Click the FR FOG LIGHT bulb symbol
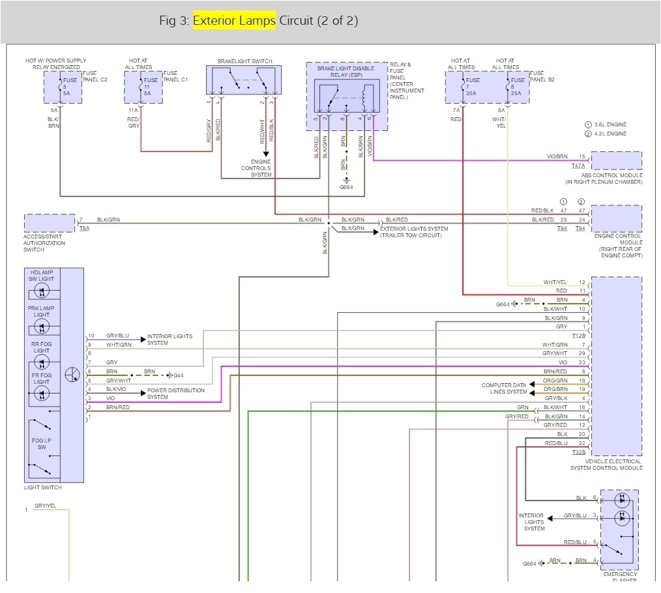This screenshot has height=593, width=661. pos(41,392)
